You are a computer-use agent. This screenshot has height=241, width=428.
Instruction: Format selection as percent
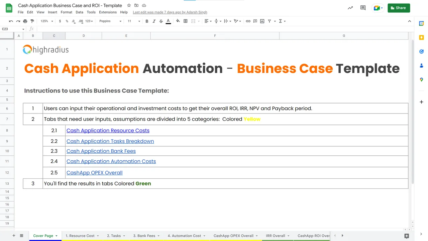pos(67,21)
